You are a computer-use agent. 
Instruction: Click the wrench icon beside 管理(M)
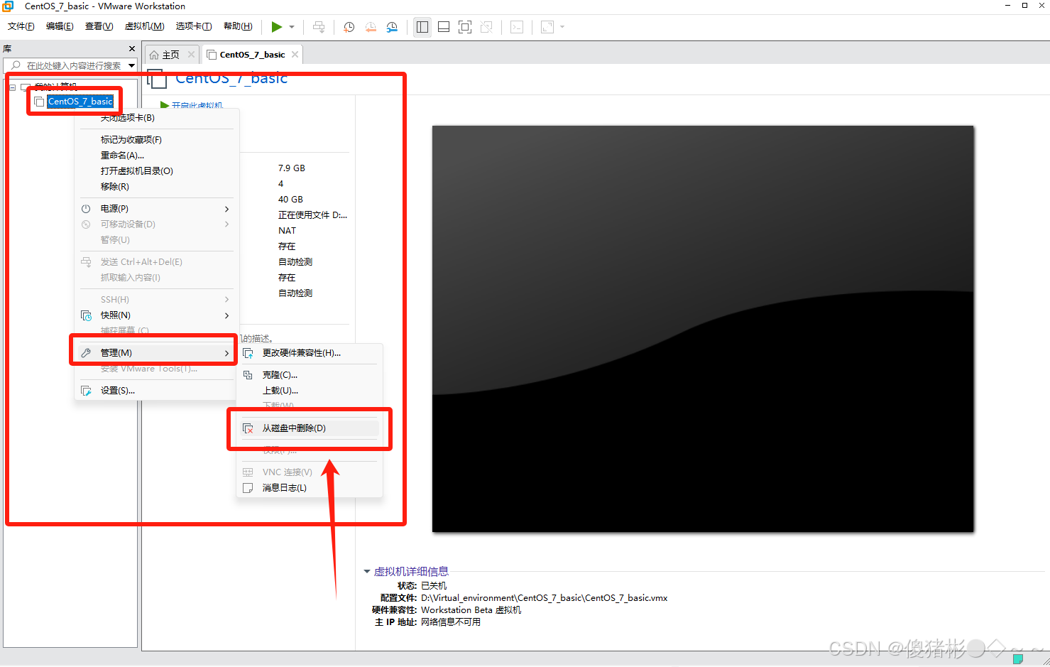[x=86, y=353]
